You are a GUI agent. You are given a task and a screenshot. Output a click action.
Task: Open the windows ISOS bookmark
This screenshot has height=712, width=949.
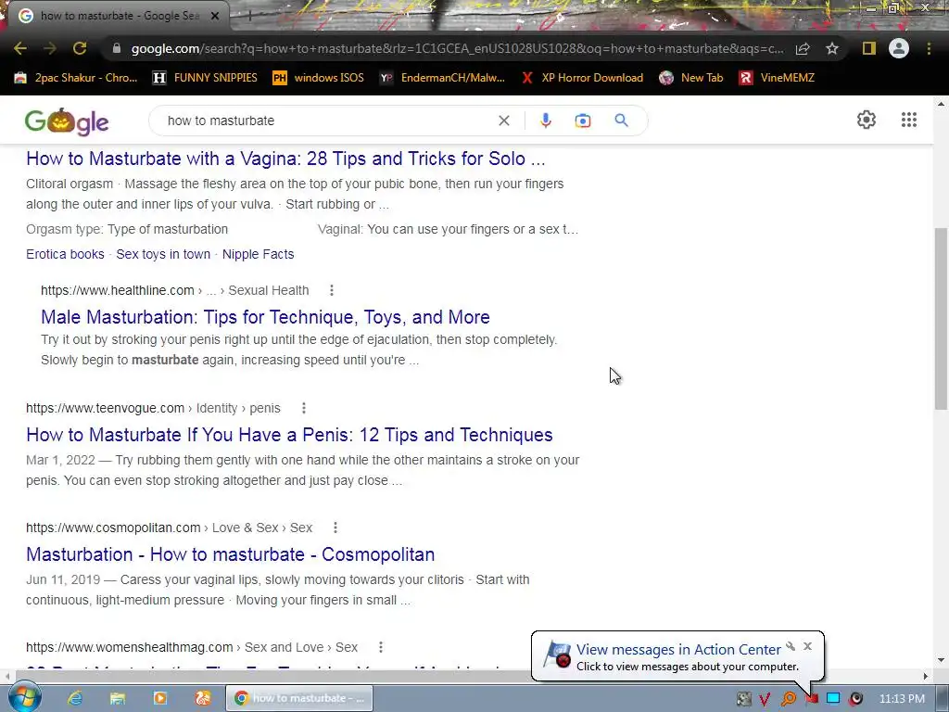pyautogui.click(x=319, y=78)
